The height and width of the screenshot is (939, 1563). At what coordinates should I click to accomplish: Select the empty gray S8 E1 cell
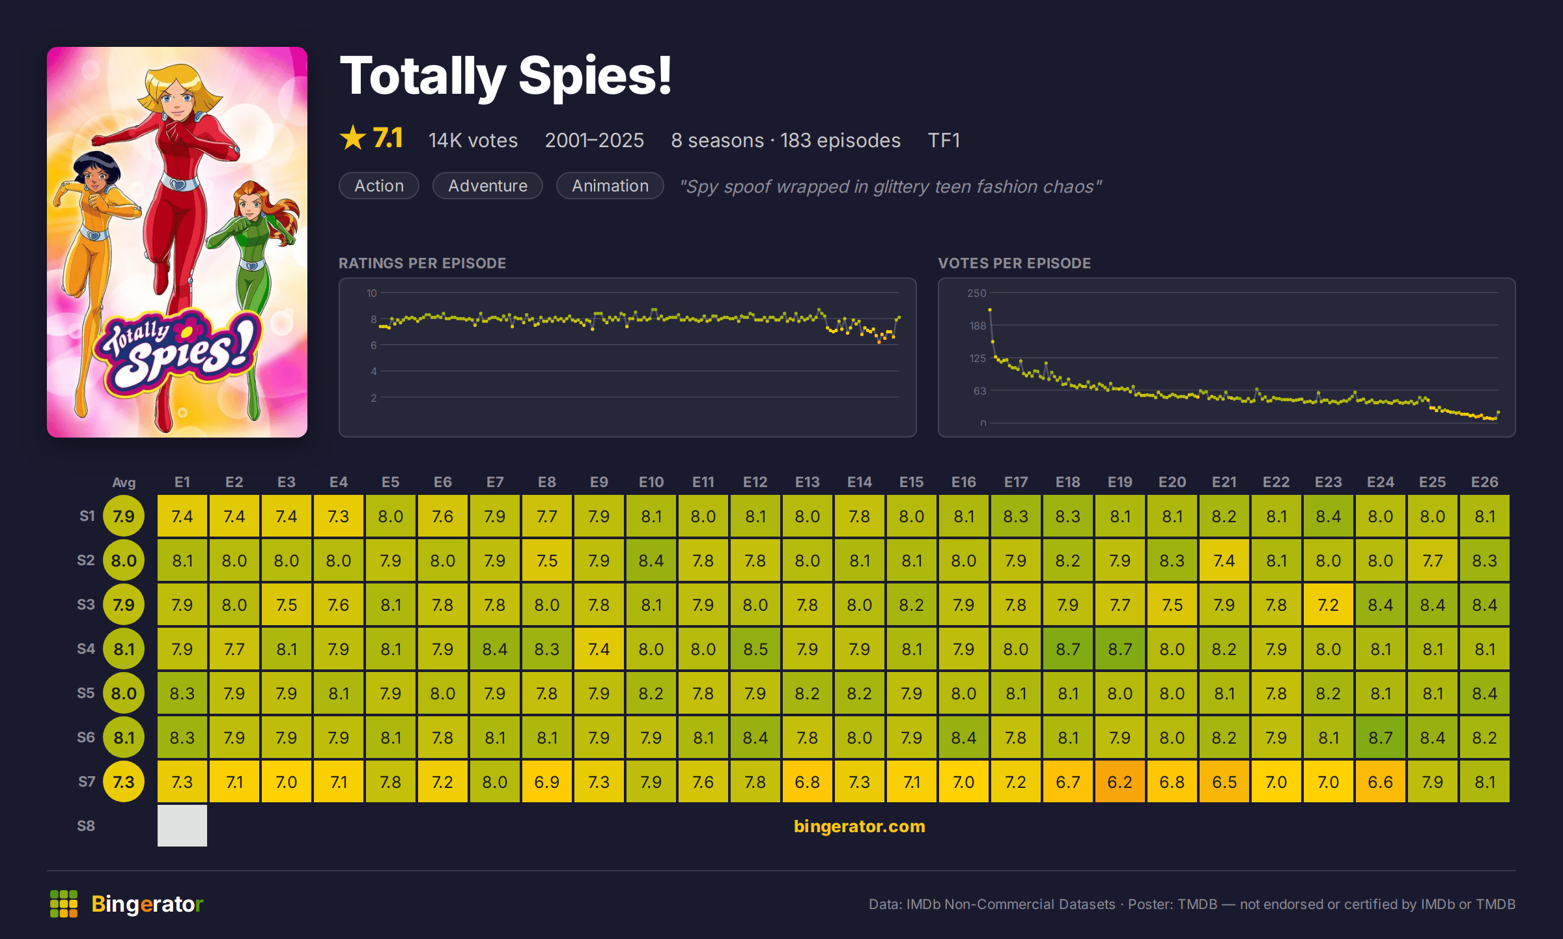[182, 826]
